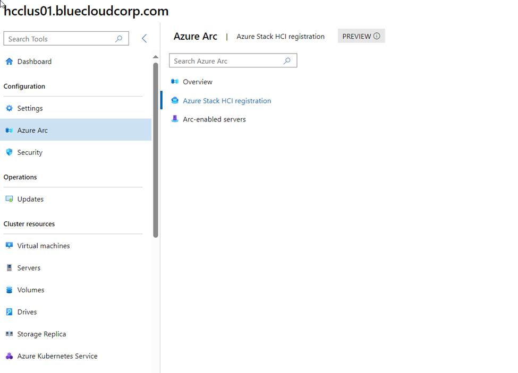Open Azure Kubernetes Service tool
This screenshot has width=518, height=373.
click(75, 356)
